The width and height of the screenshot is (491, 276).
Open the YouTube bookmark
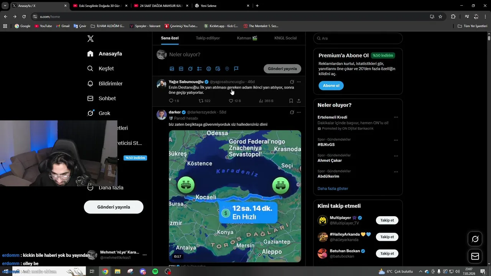coord(43,26)
